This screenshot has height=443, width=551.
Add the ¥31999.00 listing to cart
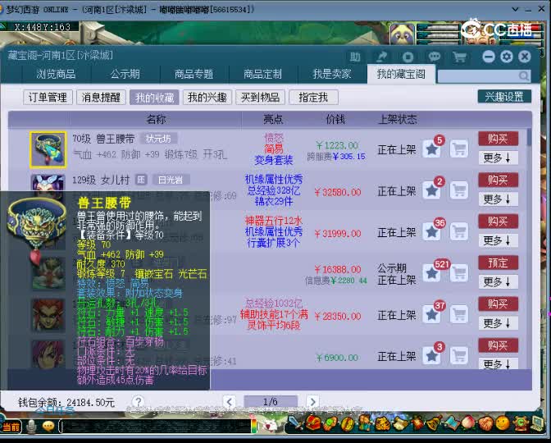(x=459, y=231)
